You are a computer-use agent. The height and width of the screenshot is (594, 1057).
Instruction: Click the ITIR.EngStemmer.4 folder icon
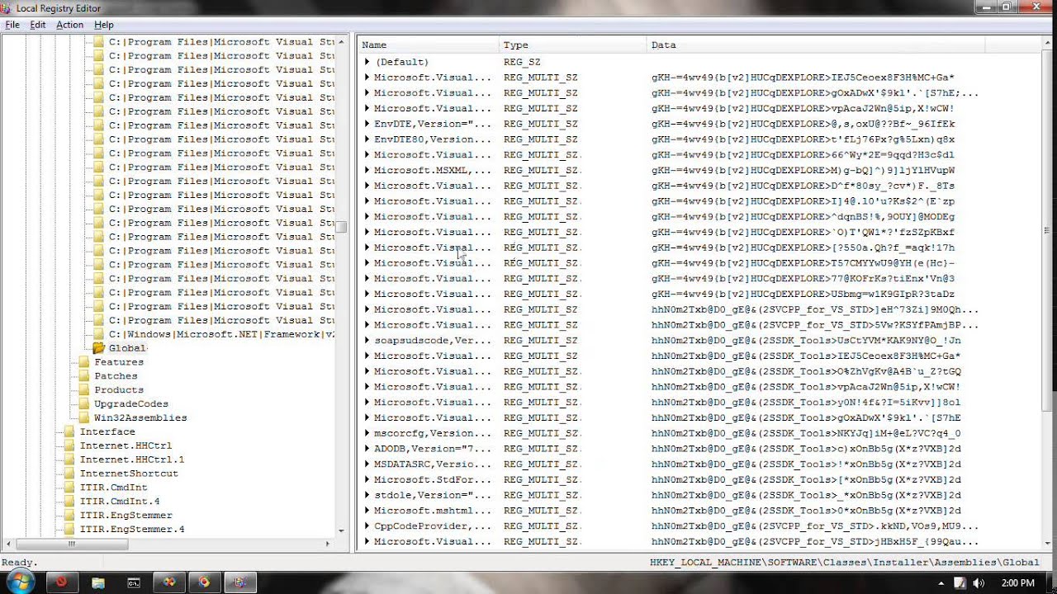pos(69,530)
